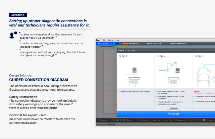
Task: Switch to the Vibration Analyzer tab
Action: pyautogui.click(x=178, y=43)
